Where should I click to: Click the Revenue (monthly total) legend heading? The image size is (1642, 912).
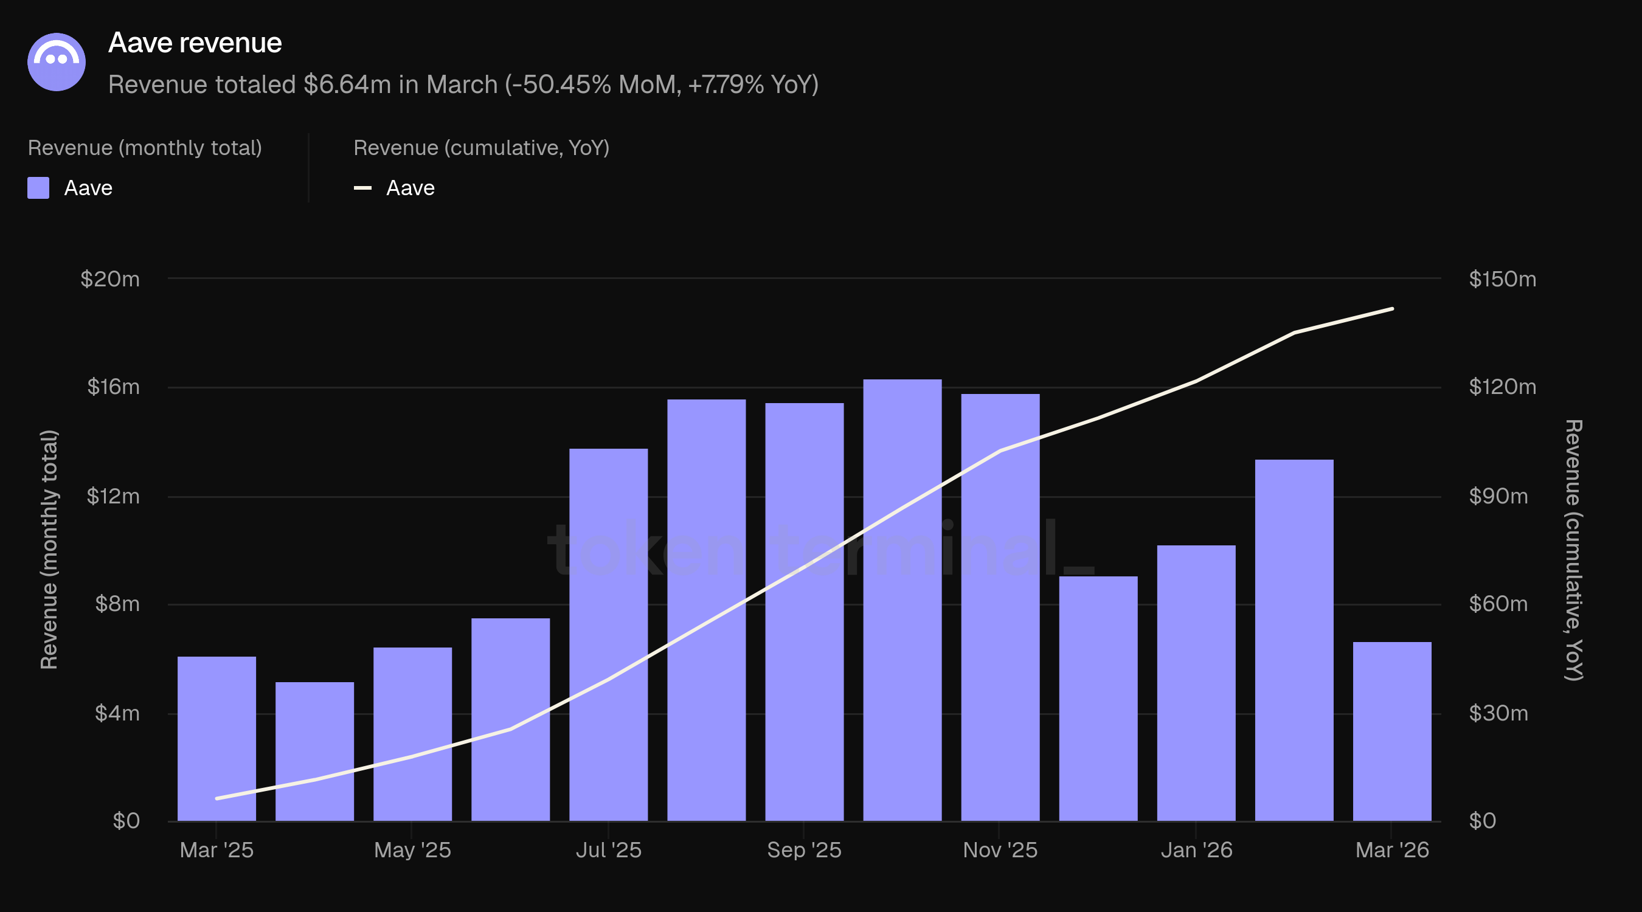point(145,148)
